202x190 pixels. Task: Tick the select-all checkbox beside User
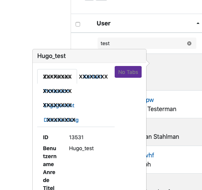tap(78, 24)
